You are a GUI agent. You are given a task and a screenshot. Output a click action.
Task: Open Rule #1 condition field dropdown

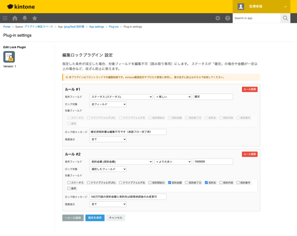121,97
